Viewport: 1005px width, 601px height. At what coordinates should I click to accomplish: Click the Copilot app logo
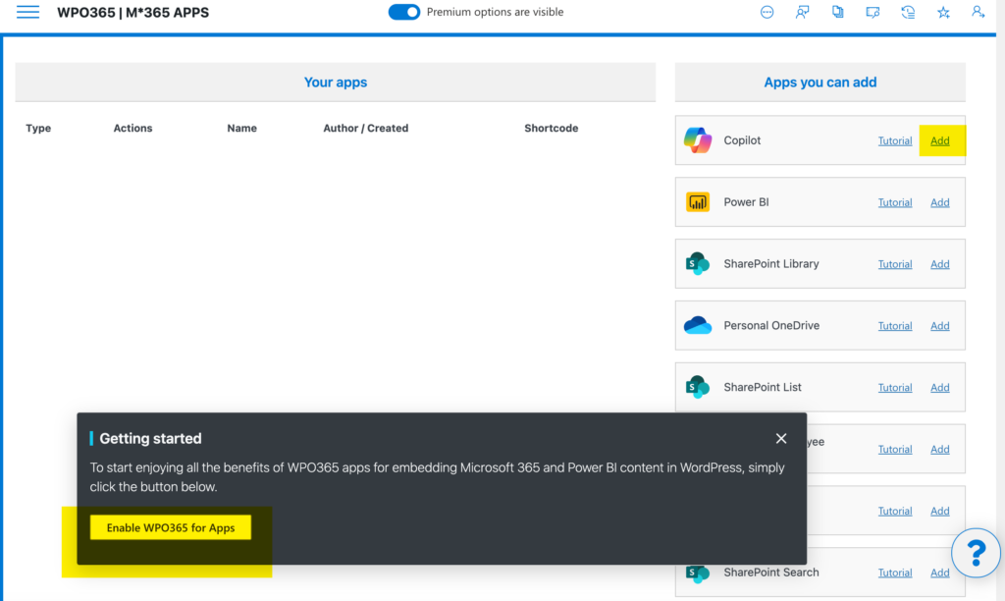(698, 139)
